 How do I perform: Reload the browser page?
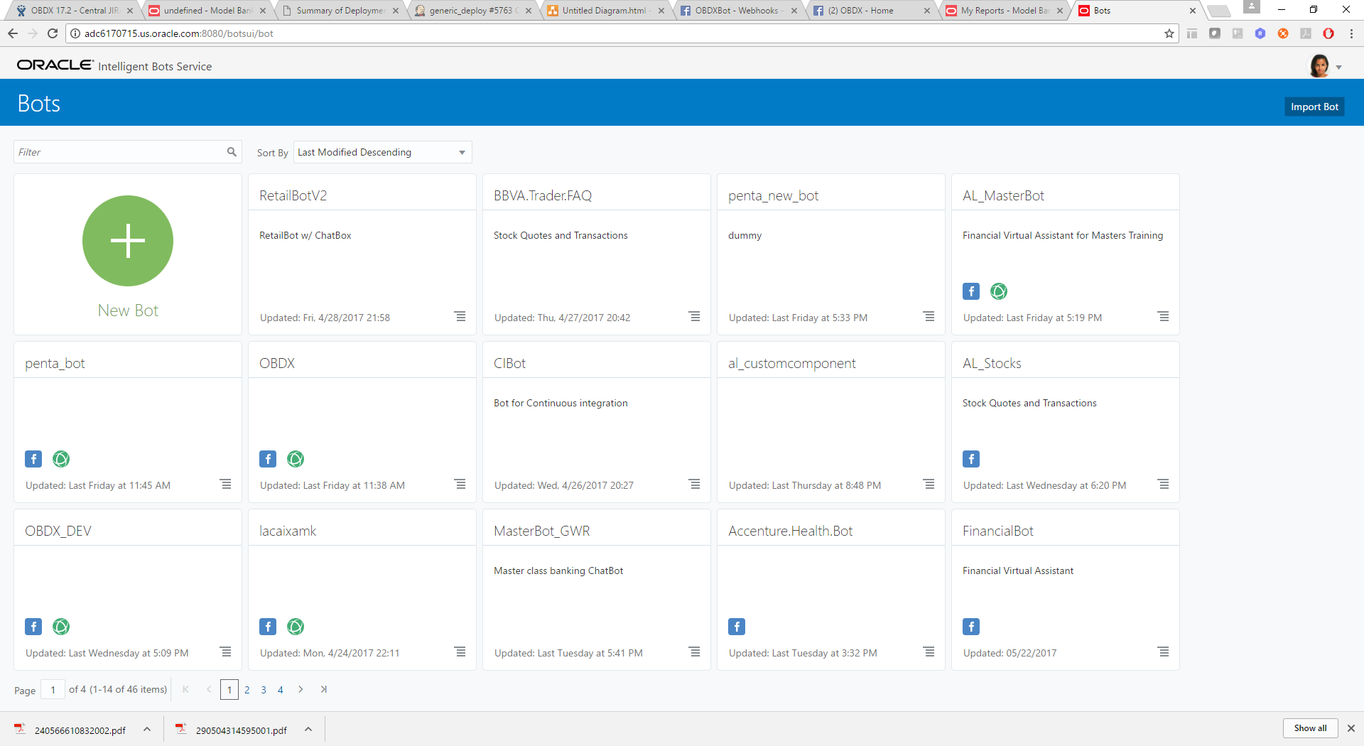tap(53, 33)
